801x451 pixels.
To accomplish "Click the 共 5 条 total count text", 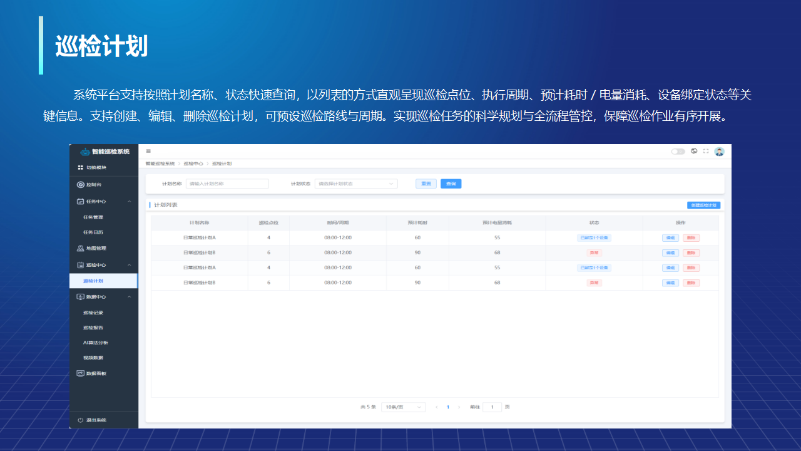I will pos(368,407).
